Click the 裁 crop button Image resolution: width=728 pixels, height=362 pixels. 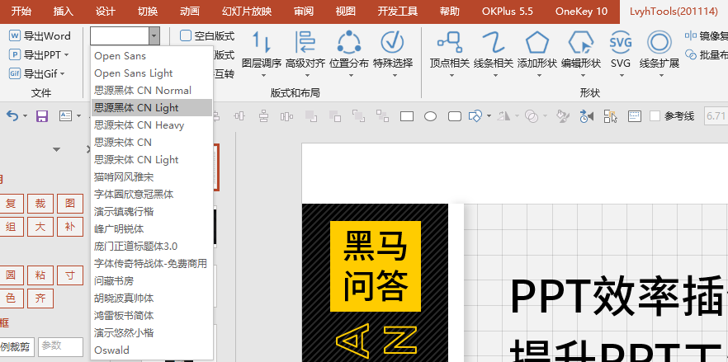click(40, 204)
